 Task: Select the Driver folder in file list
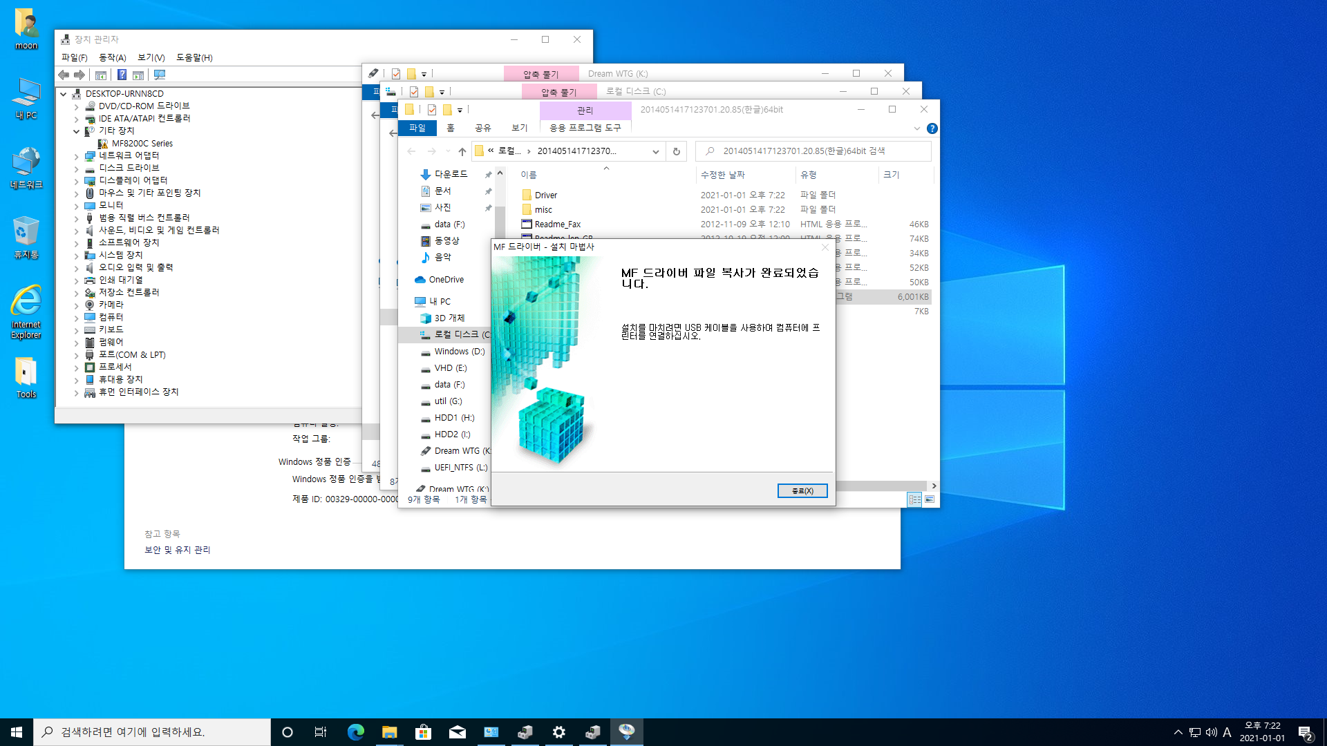pyautogui.click(x=545, y=195)
